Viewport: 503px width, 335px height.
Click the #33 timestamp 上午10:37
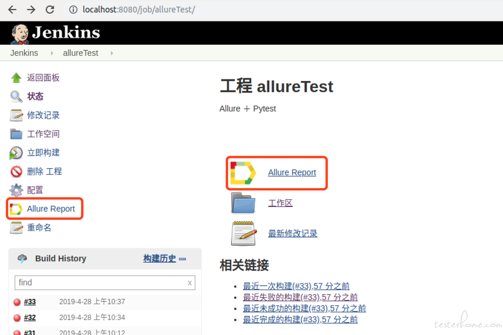92,302
